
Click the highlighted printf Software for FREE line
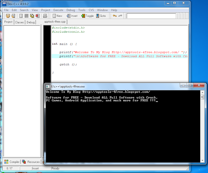[x=120, y=56]
